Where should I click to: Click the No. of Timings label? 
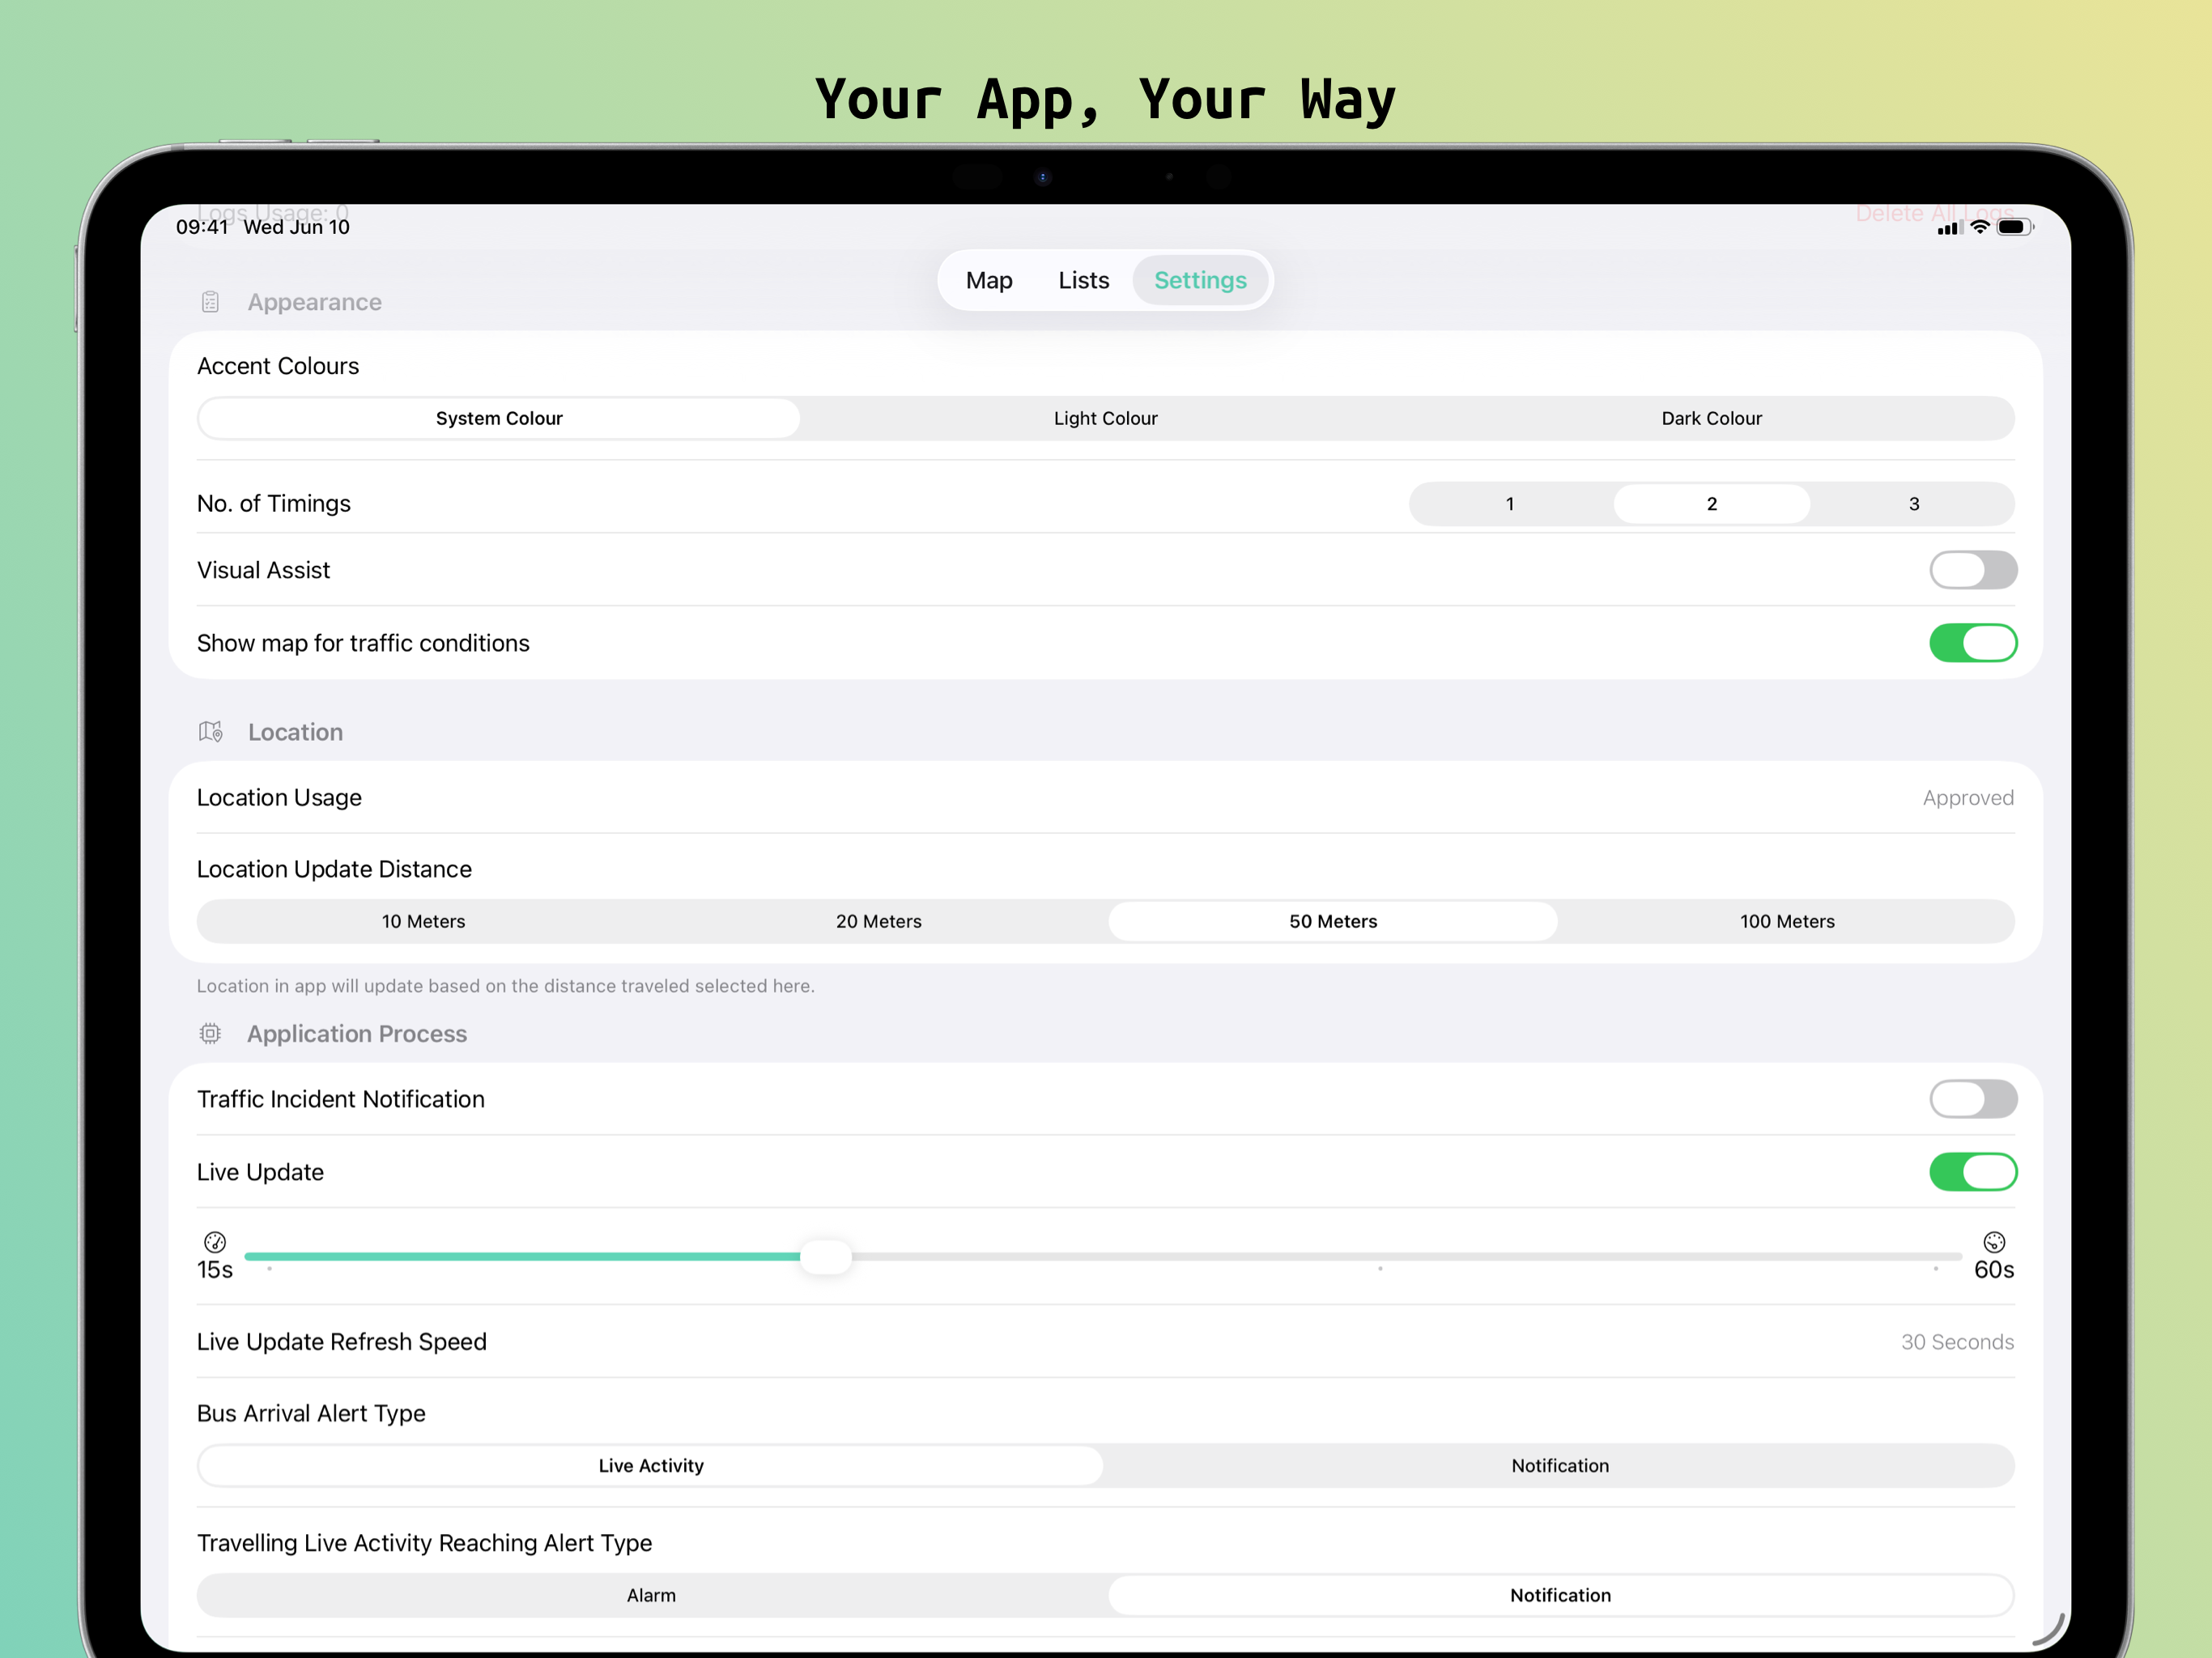point(274,504)
